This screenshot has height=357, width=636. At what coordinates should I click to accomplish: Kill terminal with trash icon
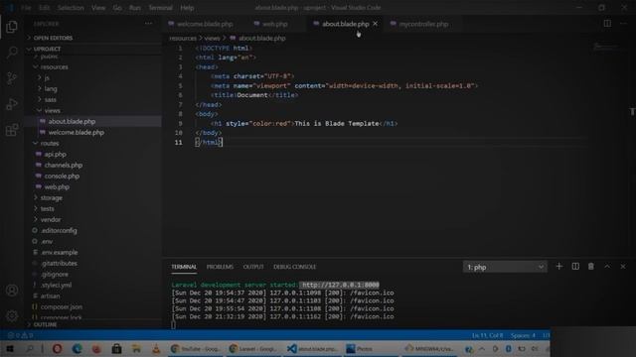591,267
